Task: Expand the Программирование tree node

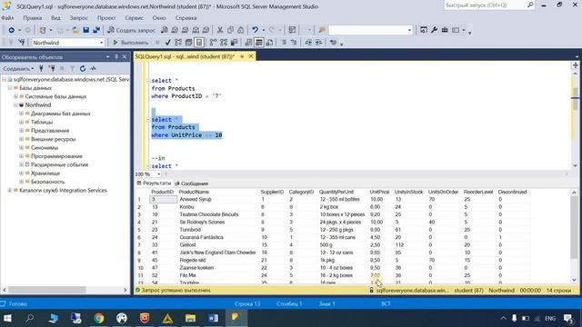Action: [x=21, y=156]
